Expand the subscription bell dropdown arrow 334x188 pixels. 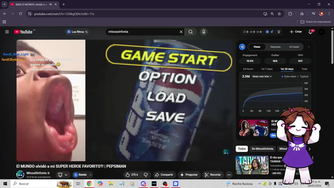pyautogui.click(x=66, y=175)
